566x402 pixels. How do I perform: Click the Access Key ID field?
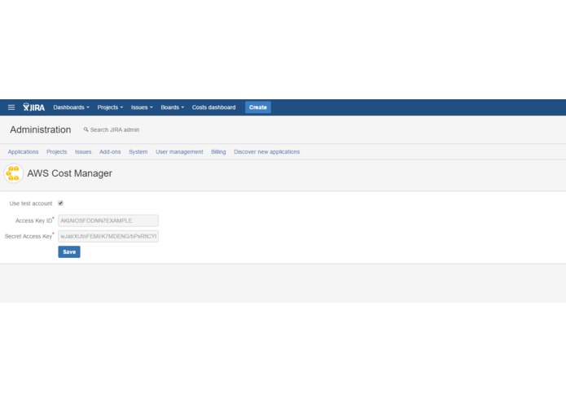pos(108,221)
